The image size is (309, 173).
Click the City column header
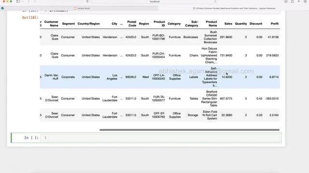tap(114, 24)
